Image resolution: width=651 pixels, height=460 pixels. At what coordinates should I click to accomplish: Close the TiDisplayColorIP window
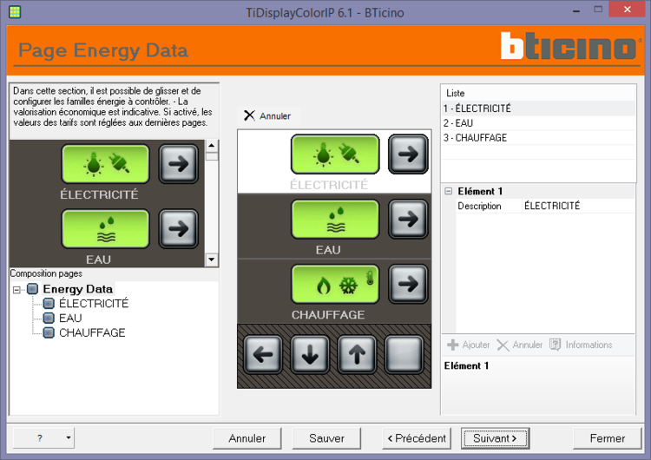(x=627, y=10)
